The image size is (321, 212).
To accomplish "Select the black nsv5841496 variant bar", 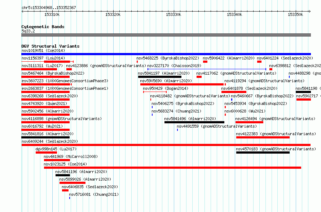I will tap(194, 122).
